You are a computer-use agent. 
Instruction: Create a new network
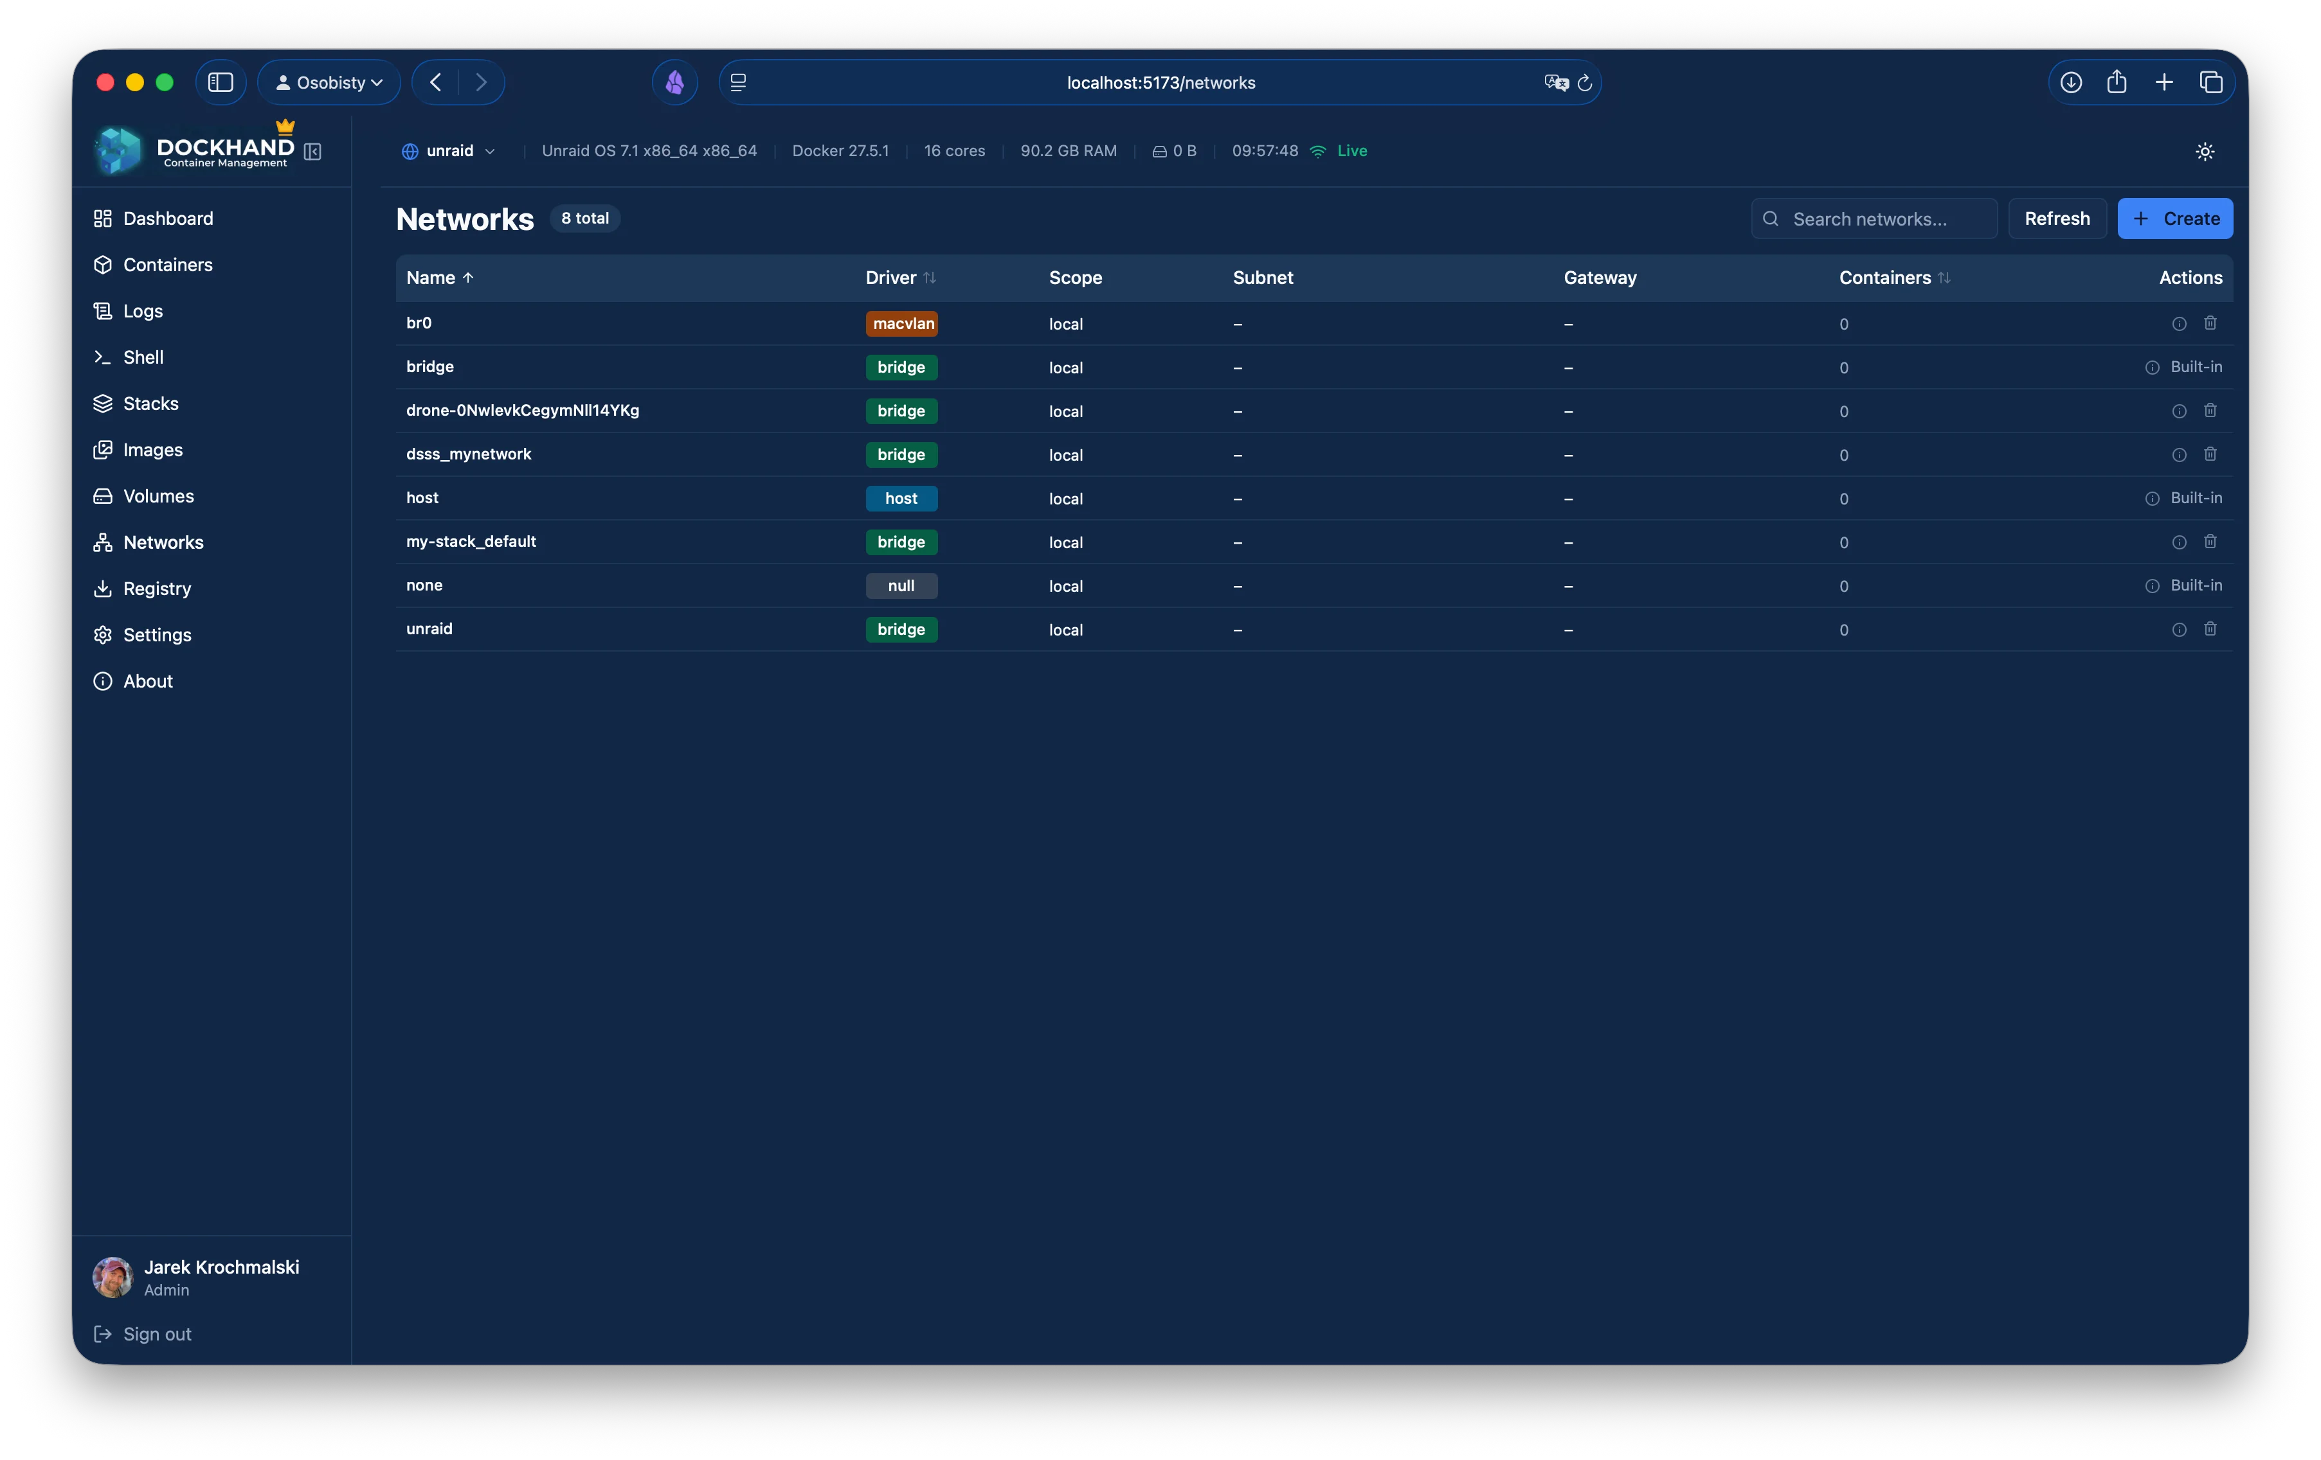(2174, 218)
